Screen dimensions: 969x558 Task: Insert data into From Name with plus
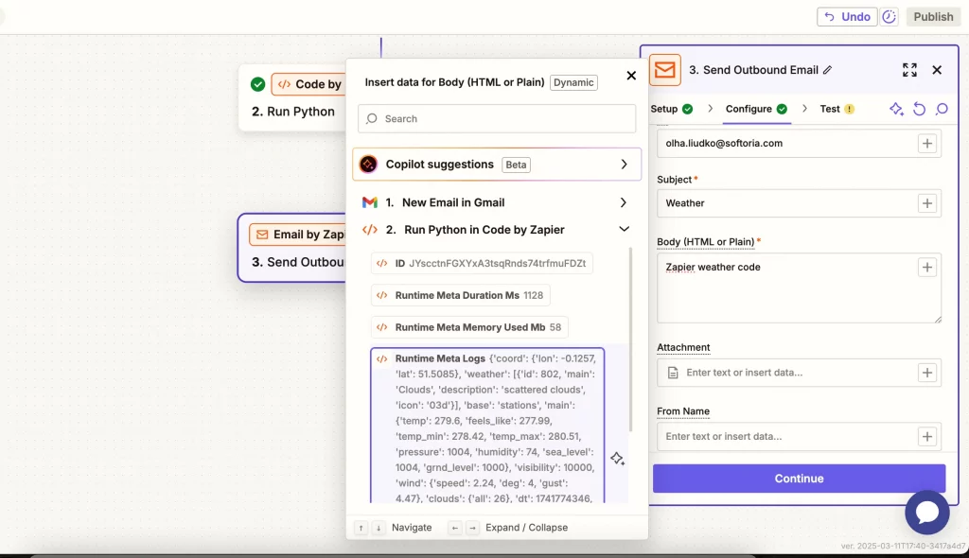(x=927, y=436)
